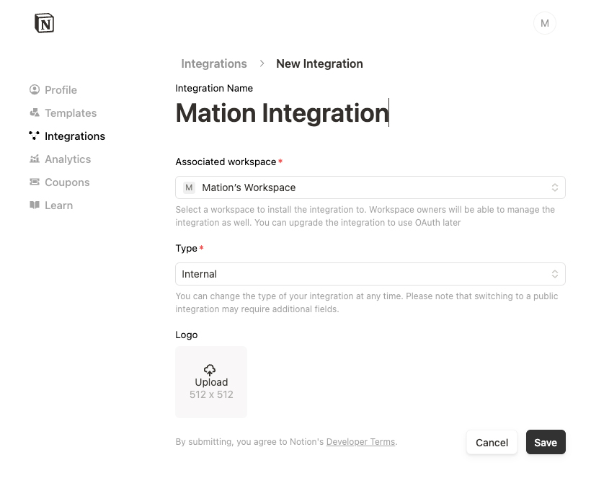Viewport: 591px width, 491px height.
Task: Go back to Integrations breadcrumb
Action: tap(214, 63)
